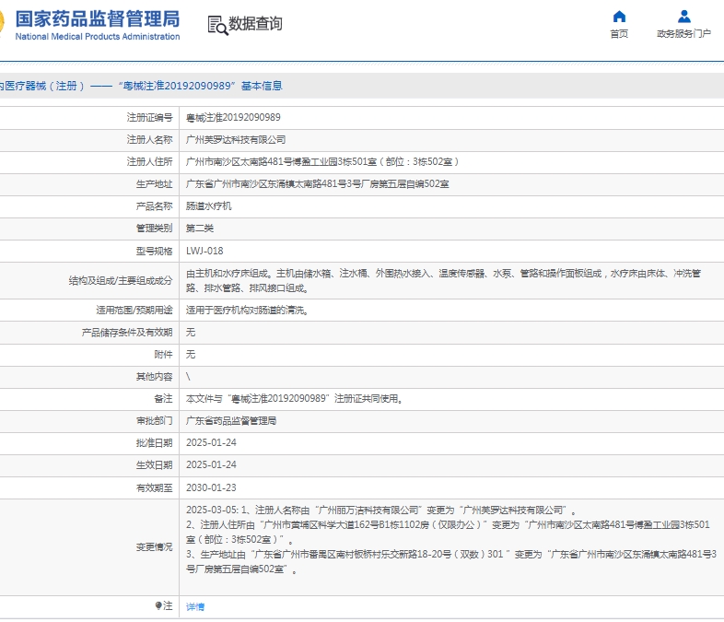Click the 结构及组成 description text
Image resolution: width=724 pixels, height=622 pixels.
443,281
